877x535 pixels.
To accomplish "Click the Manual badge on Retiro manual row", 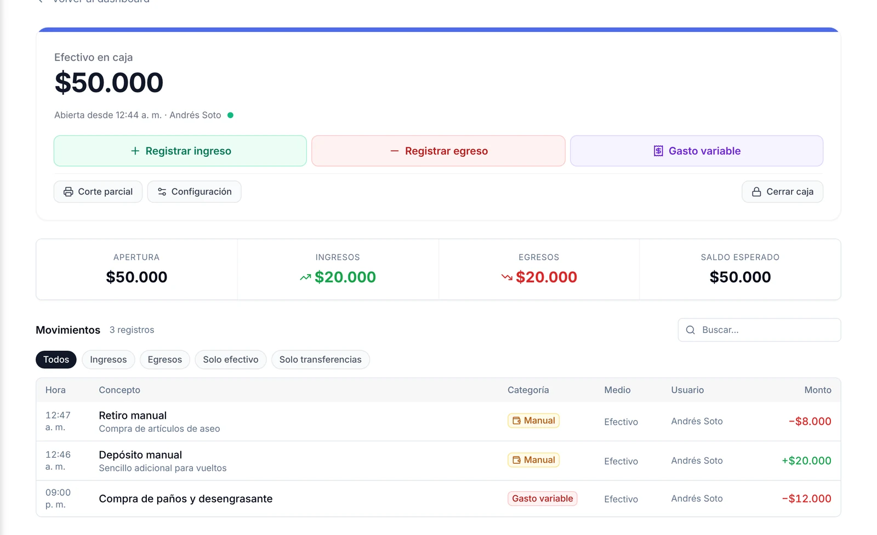I will tap(533, 420).
